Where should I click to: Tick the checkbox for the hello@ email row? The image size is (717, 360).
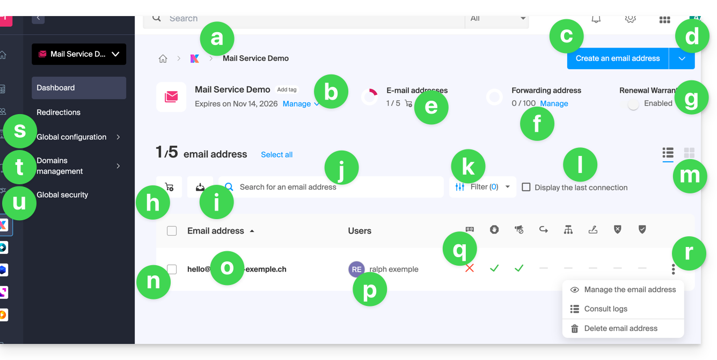(x=172, y=269)
